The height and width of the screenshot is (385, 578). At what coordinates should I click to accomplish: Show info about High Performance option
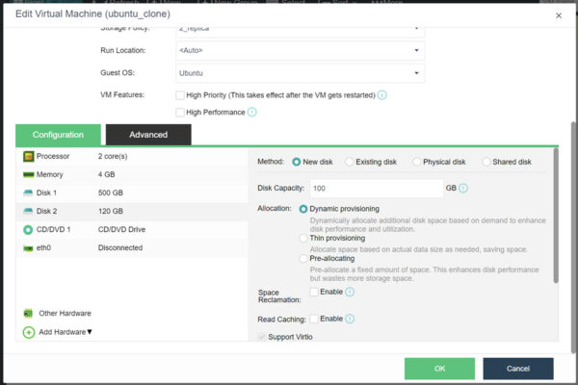252,112
